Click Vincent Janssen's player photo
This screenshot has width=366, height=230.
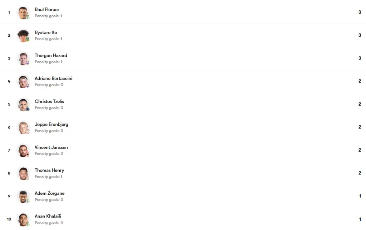[23, 151]
